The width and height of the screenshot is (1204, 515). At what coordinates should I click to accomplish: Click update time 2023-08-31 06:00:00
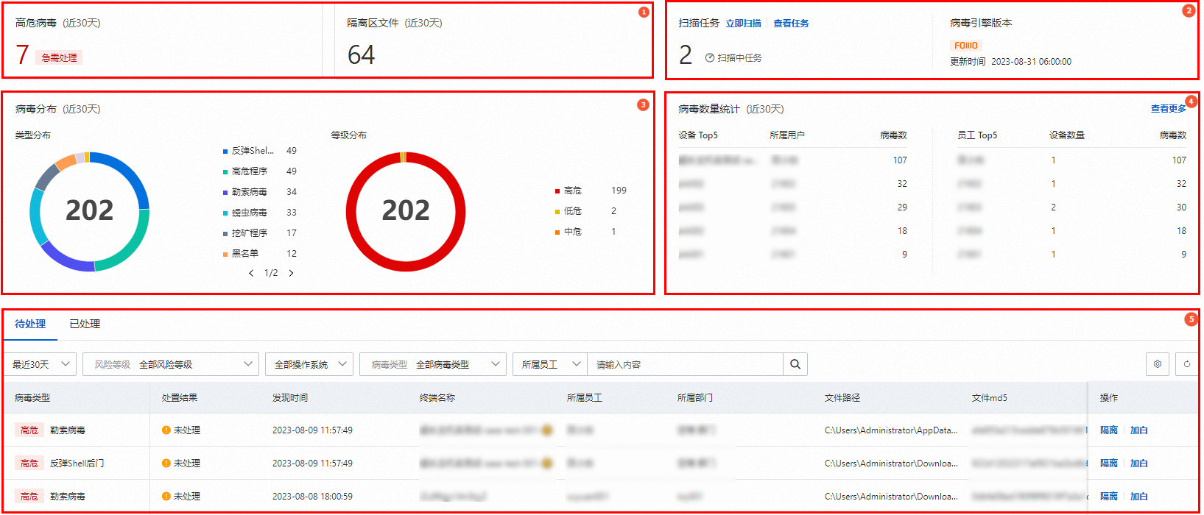(x=1031, y=62)
